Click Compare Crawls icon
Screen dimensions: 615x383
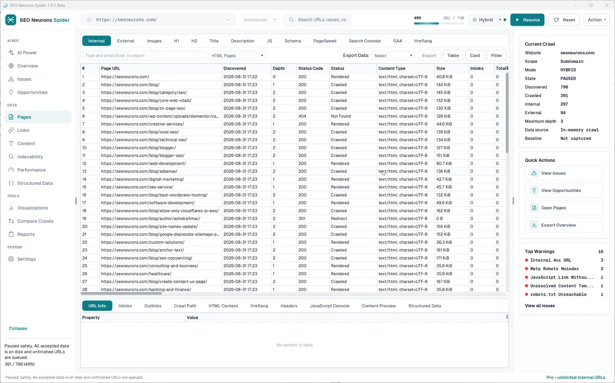[x=11, y=221]
